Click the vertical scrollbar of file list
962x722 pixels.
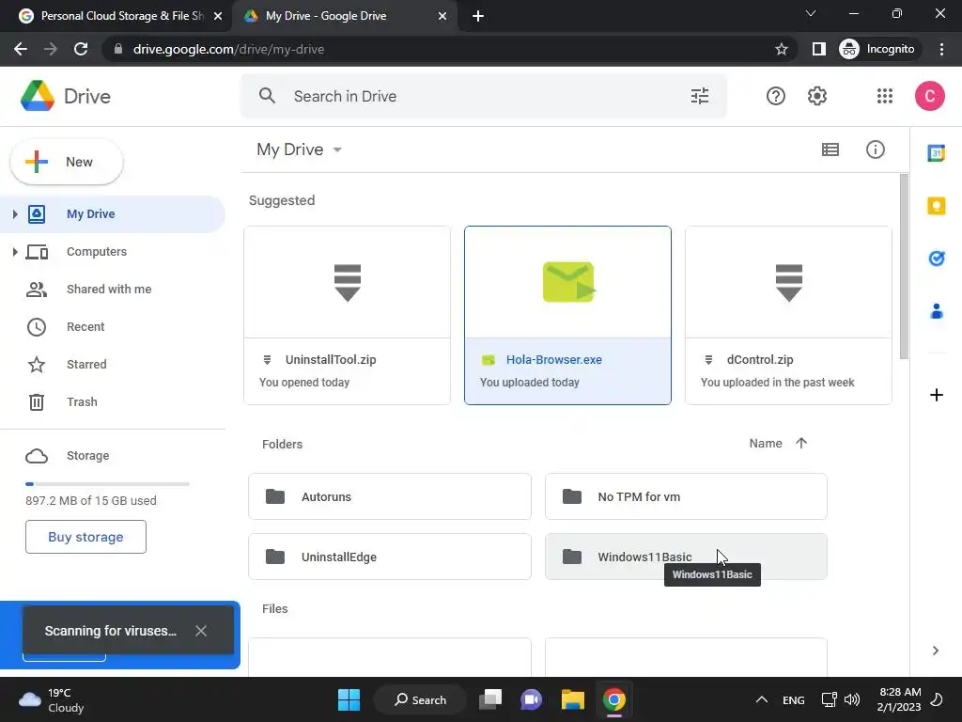click(903, 266)
